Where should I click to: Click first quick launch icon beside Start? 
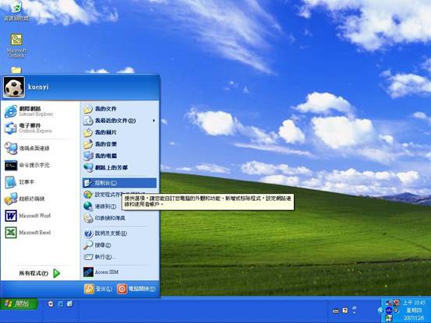tap(51, 304)
